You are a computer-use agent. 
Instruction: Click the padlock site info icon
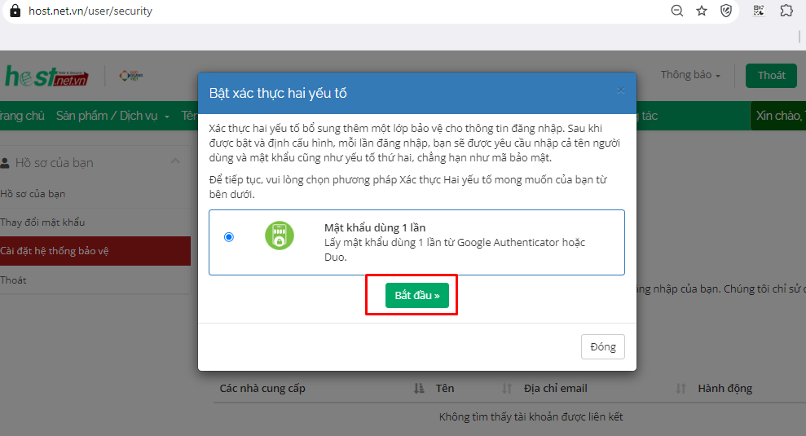(x=15, y=11)
